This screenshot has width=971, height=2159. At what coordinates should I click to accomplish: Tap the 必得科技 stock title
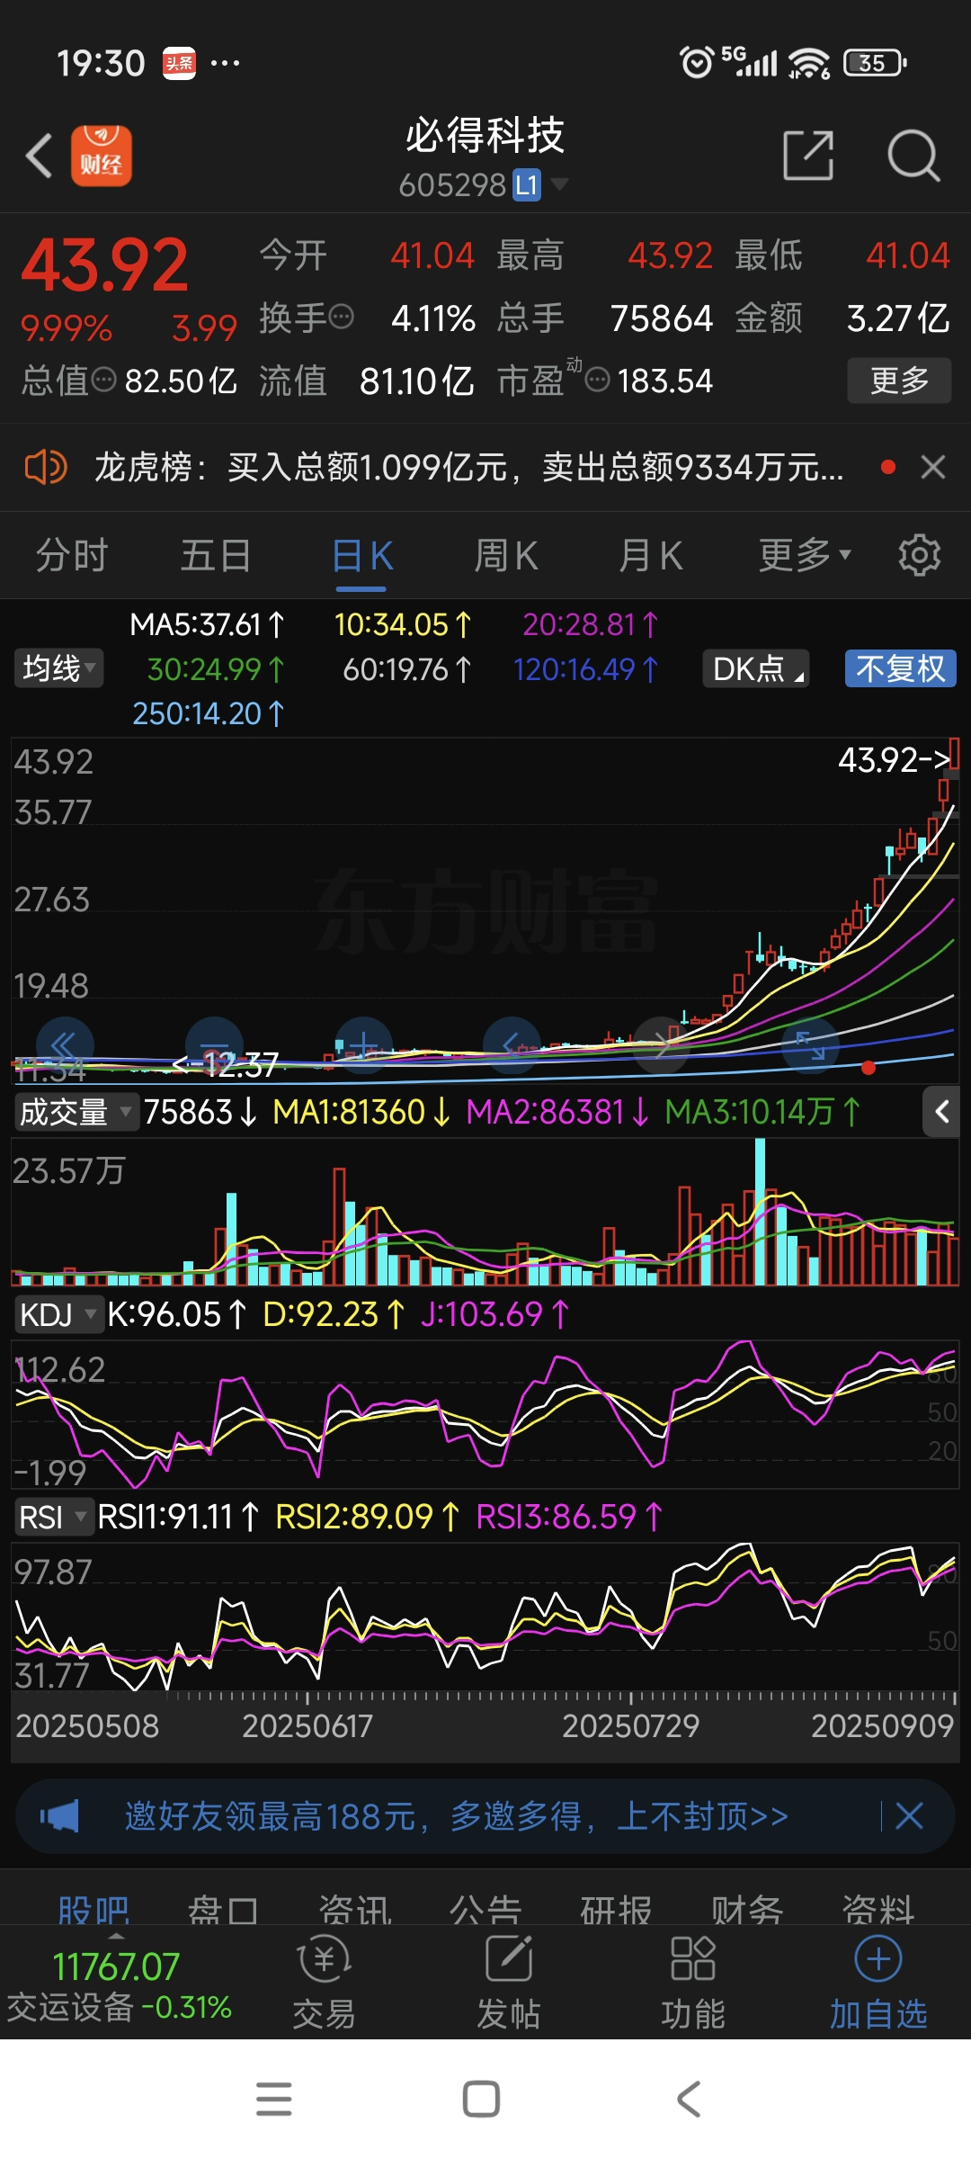pyautogui.click(x=485, y=136)
